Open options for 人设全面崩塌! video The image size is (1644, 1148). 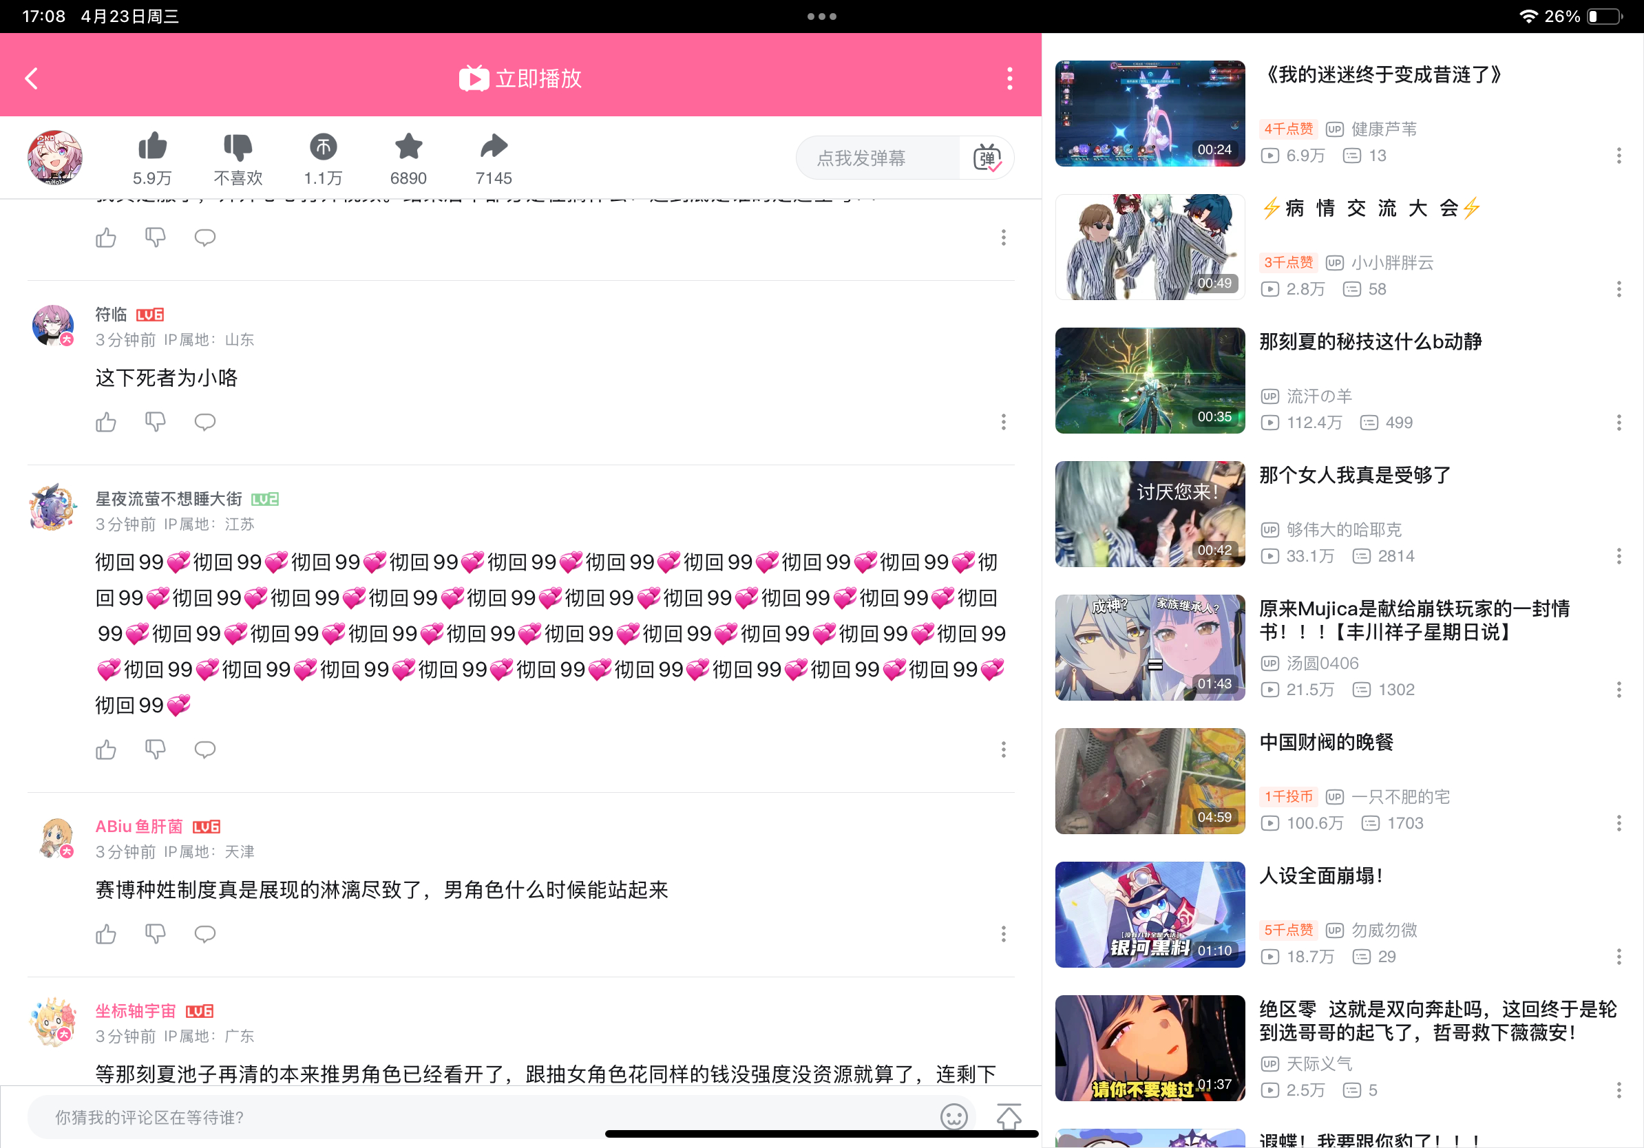[x=1619, y=957]
